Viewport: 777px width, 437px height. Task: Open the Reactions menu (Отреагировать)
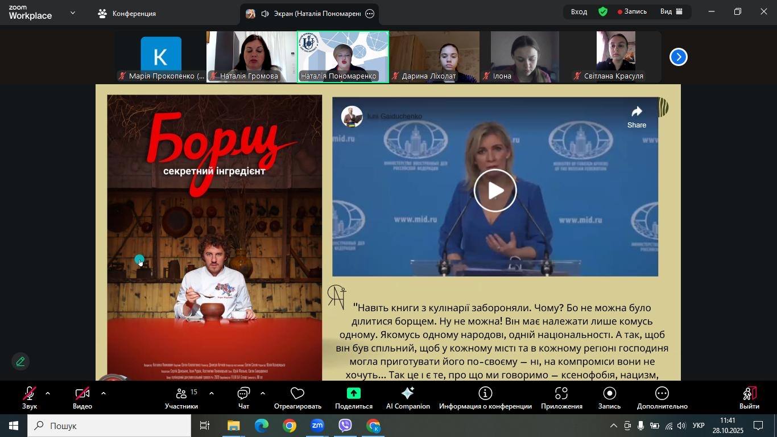point(297,398)
